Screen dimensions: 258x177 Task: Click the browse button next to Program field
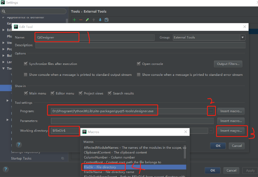pyautogui.click(x=211, y=111)
